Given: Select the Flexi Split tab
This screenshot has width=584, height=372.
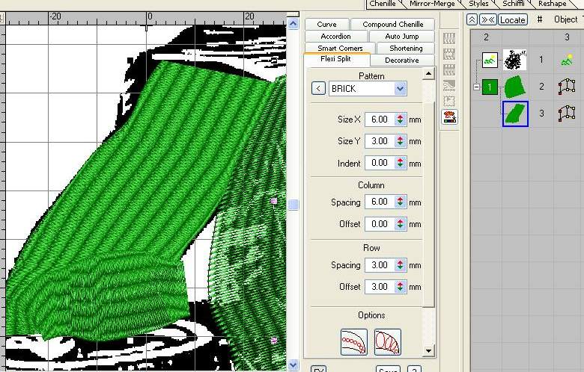Looking at the screenshot, I should tap(336, 59).
